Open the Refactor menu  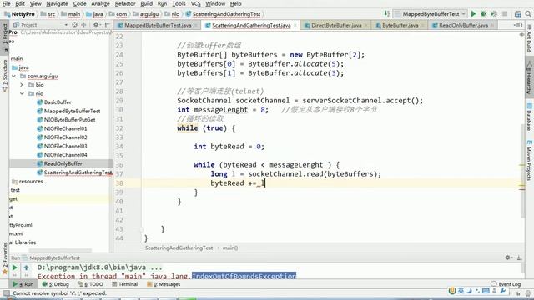click(x=125, y=3)
